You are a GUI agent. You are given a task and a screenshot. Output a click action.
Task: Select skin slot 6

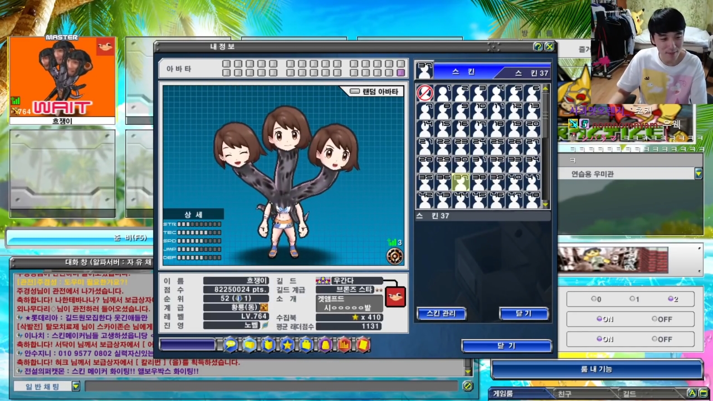coord(532,92)
